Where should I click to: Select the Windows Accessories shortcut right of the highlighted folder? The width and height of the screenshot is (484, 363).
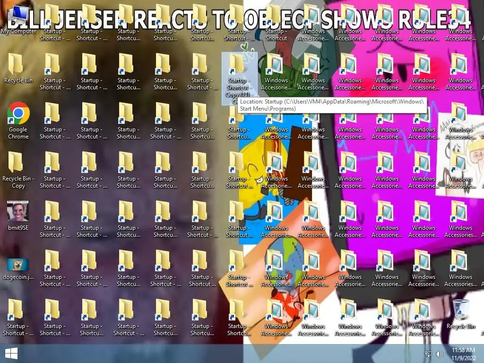(276, 72)
